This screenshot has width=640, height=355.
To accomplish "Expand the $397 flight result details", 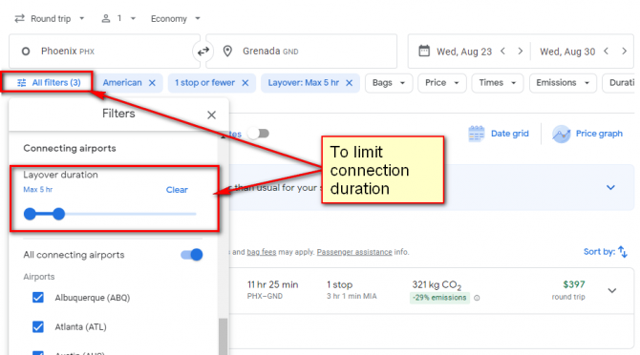I will point(612,291).
